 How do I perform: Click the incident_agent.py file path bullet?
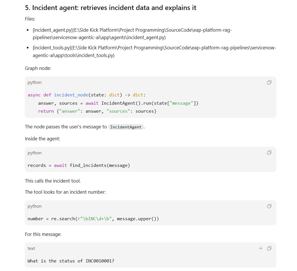click(x=132, y=34)
